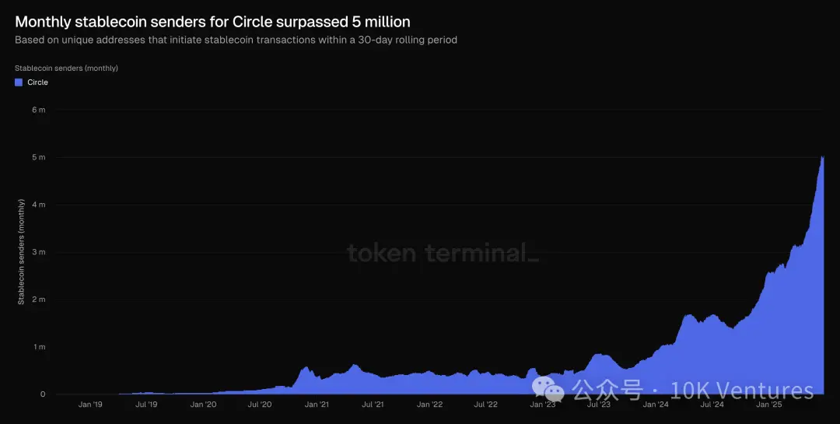Click the vertical Stablecoin senders axis title
The image size is (840, 424).
coord(21,252)
